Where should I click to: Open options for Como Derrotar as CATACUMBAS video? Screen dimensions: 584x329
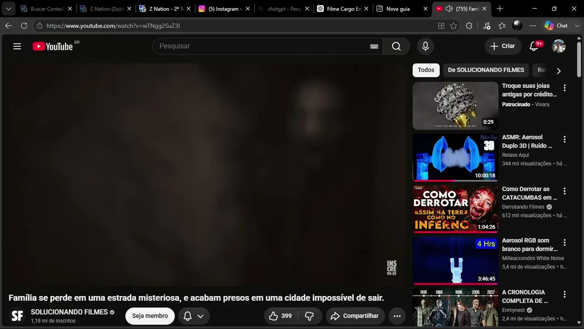565,191
